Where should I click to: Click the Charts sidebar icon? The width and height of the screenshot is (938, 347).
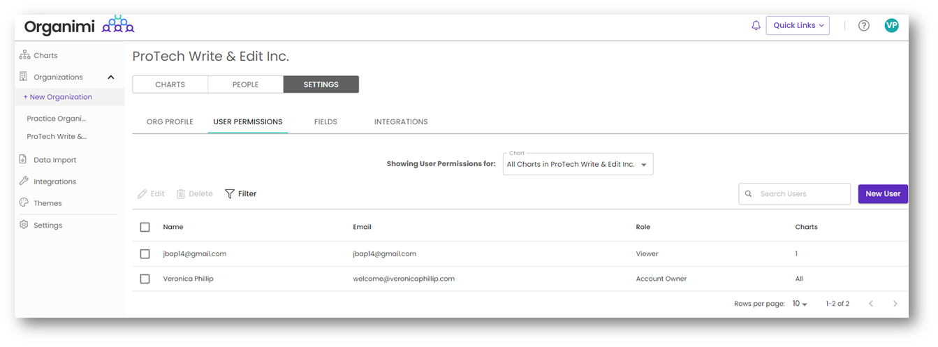pyautogui.click(x=24, y=55)
